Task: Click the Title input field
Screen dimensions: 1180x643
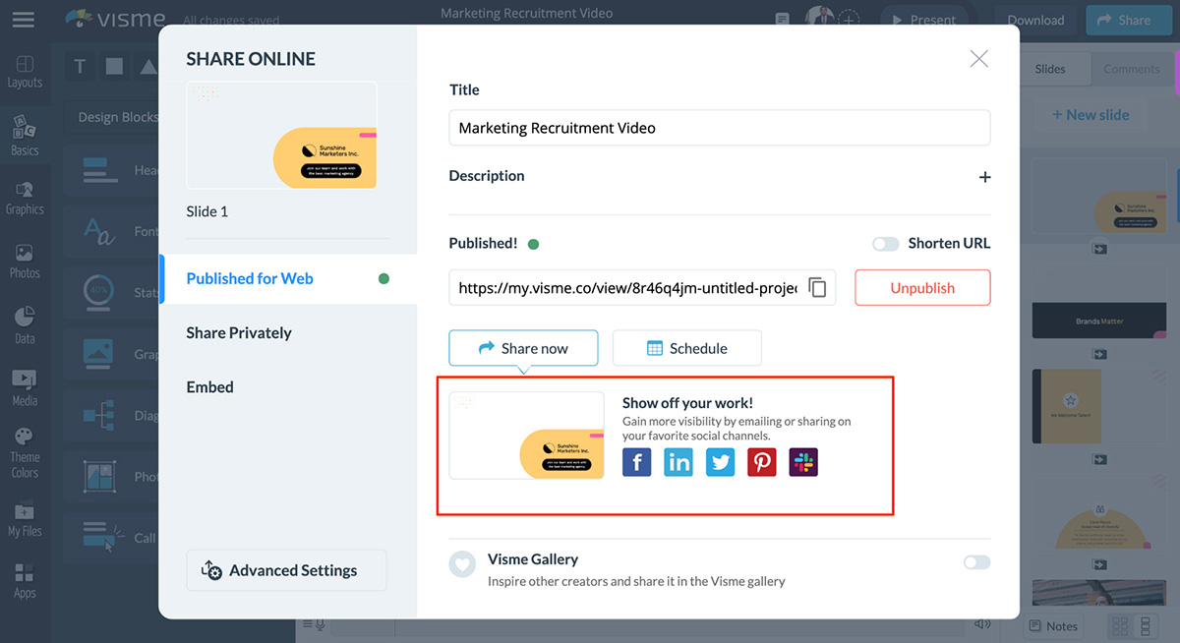Action: (719, 128)
